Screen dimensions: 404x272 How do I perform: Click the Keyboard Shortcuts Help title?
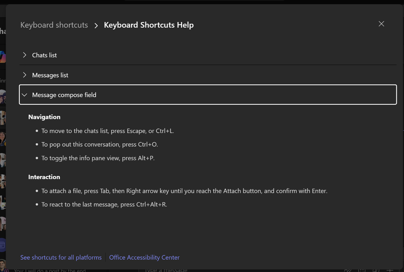(x=149, y=25)
